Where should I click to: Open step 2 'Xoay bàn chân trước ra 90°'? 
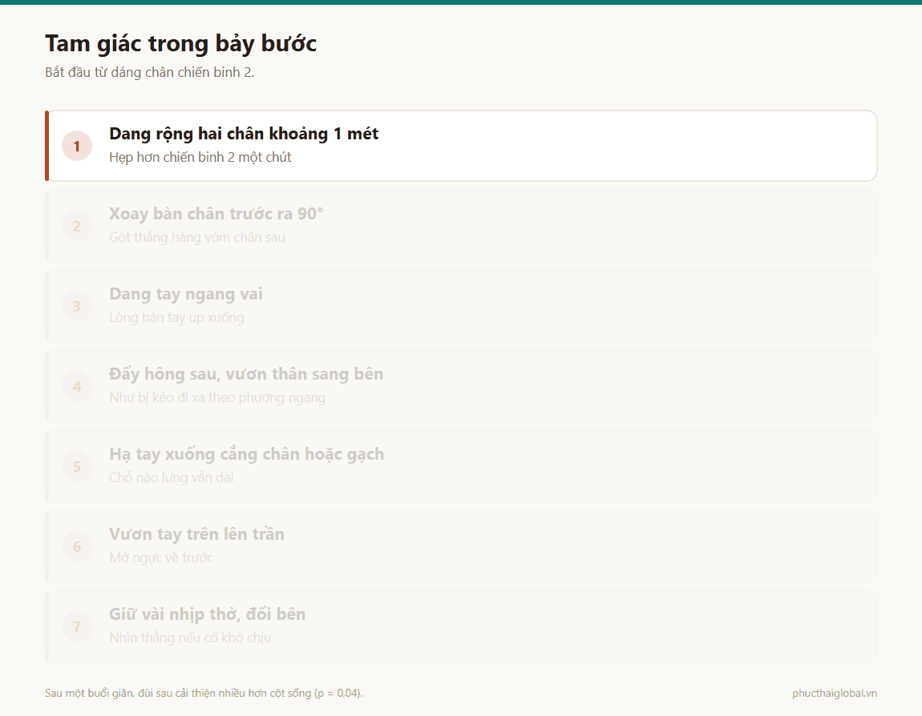[461, 226]
